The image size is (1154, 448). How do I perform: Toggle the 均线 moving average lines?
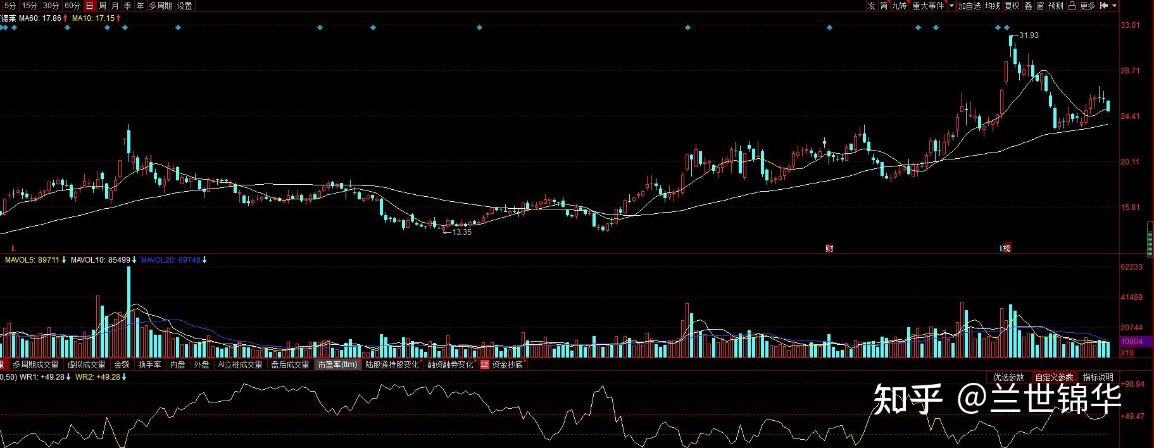(x=993, y=6)
